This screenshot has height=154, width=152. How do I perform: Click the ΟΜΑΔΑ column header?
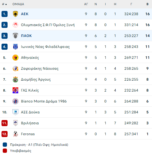[x=18, y=4]
